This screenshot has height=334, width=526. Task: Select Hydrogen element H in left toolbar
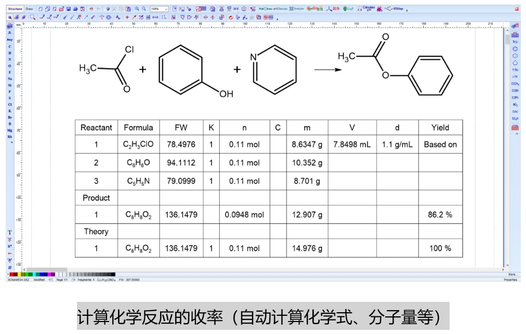(x=10, y=53)
